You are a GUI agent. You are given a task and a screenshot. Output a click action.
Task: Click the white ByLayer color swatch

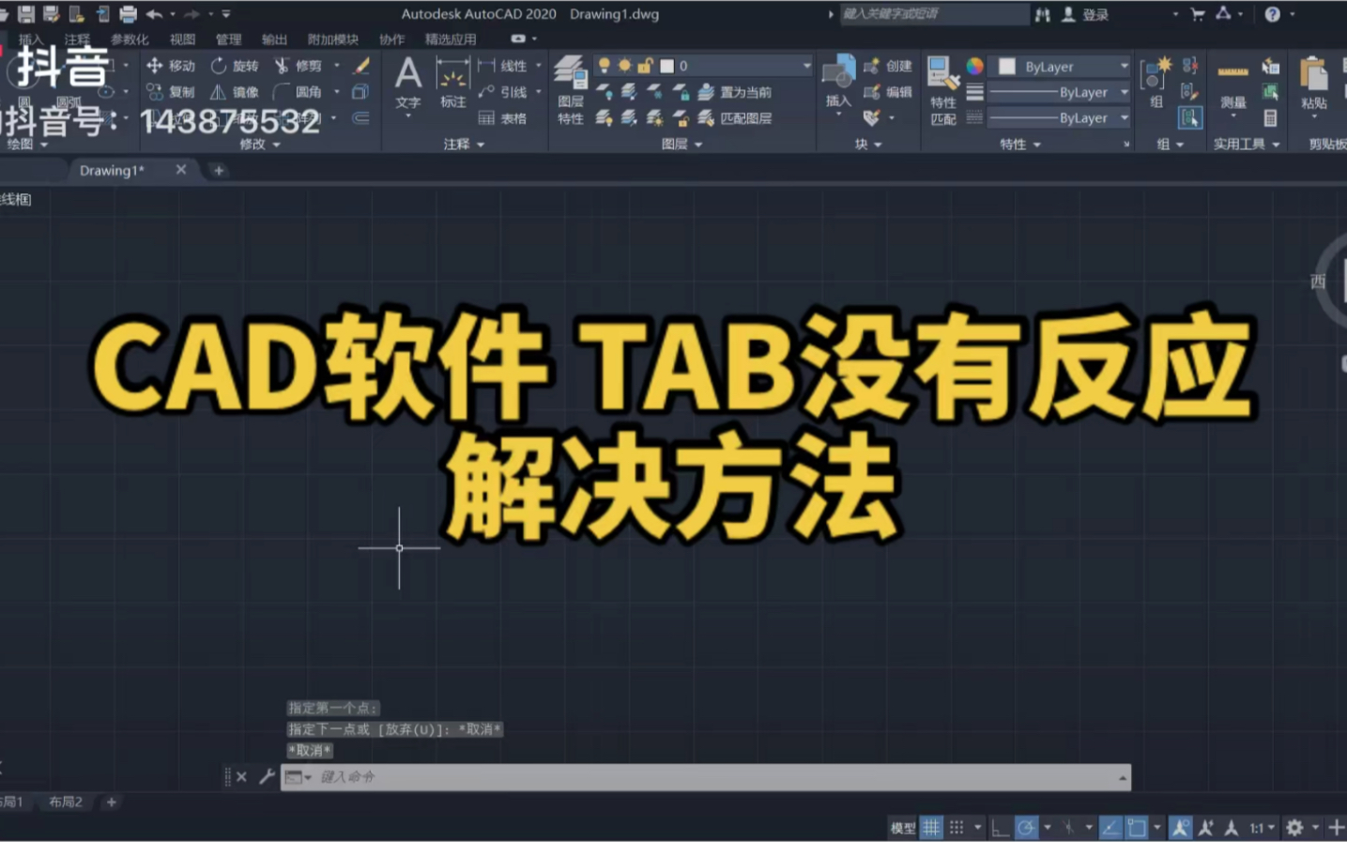coord(1007,67)
